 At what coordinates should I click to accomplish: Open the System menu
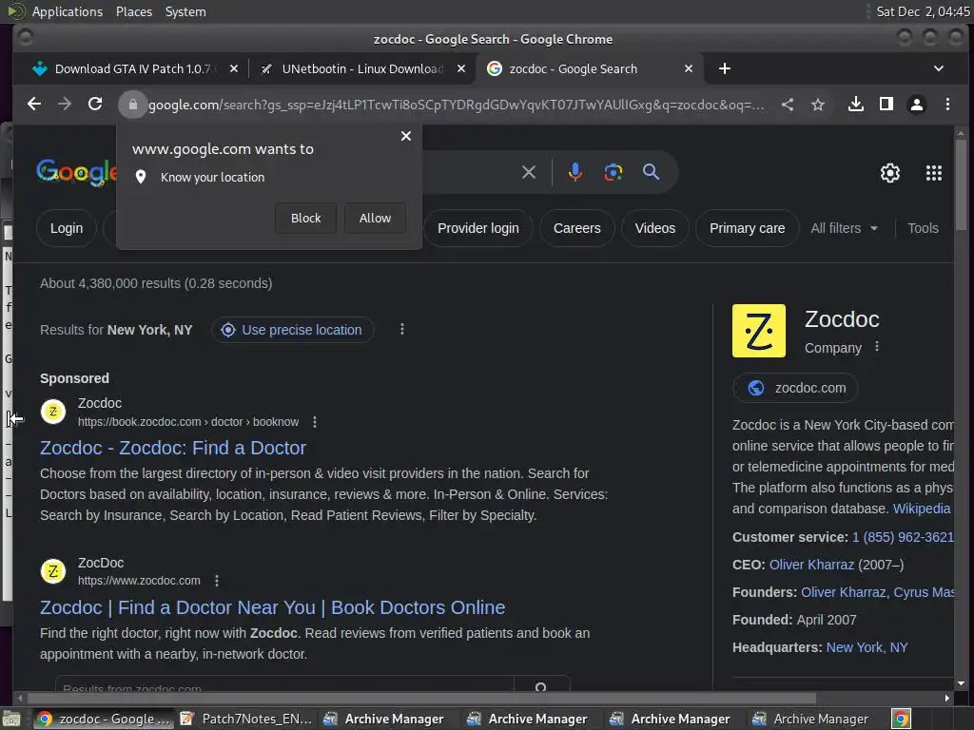point(185,11)
